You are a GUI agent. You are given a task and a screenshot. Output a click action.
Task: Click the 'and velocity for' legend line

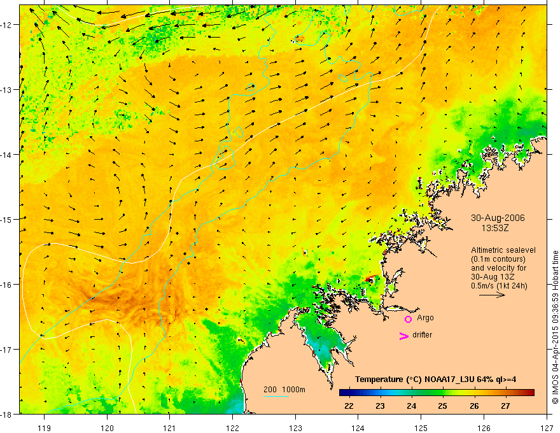(x=498, y=268)
